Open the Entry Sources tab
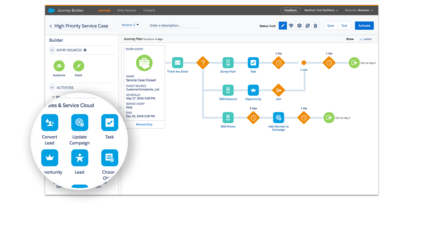Viewport: 423px width, 225px height. pos(127,11)
